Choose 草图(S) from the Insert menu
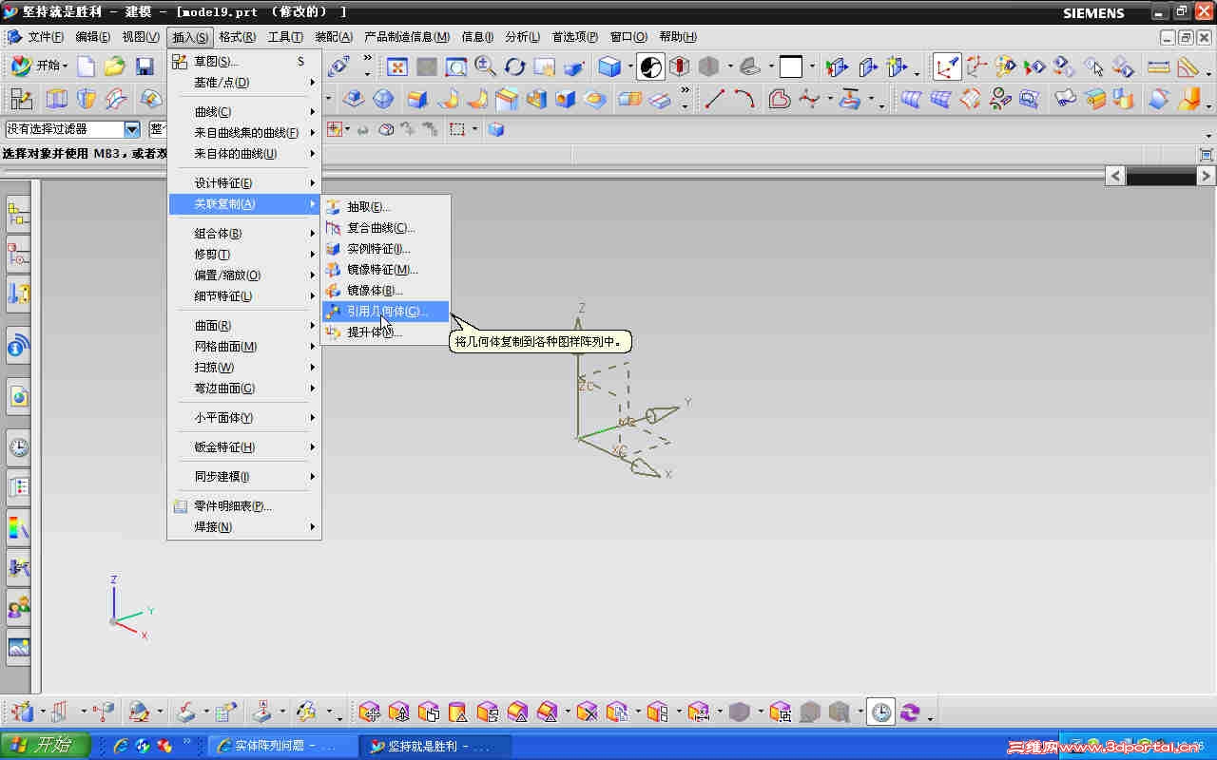1217x760 pixels. click(x=244, y=62)
